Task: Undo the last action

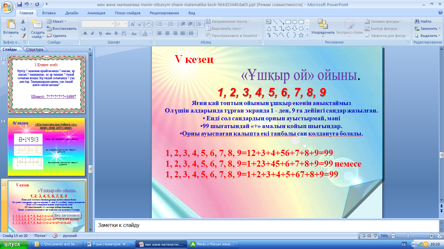Action: pyautogui.click(x=27, y=5)
